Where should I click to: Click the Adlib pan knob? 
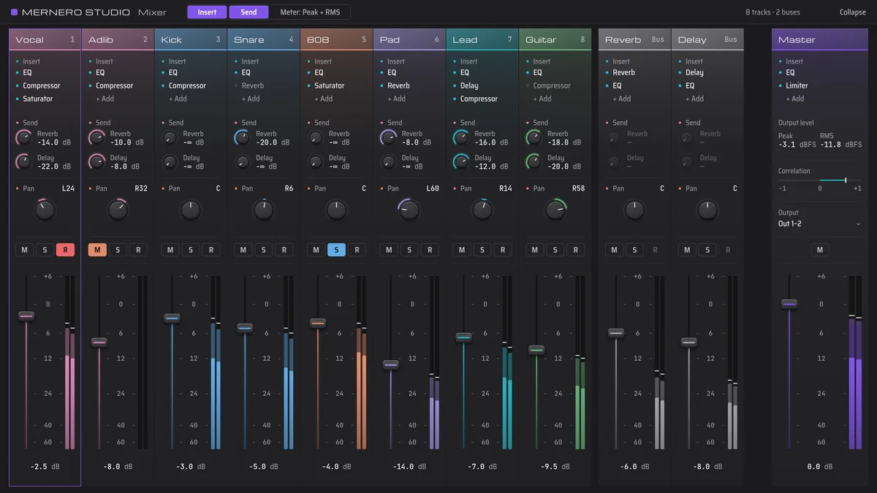[x=118, y=210]
